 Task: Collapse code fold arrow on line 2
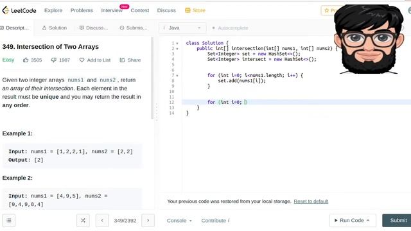[177, 49]
